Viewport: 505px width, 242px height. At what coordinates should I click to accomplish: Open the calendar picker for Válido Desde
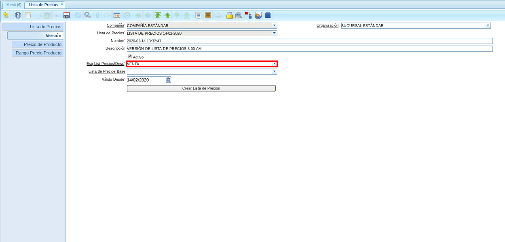tap(168, 79)
